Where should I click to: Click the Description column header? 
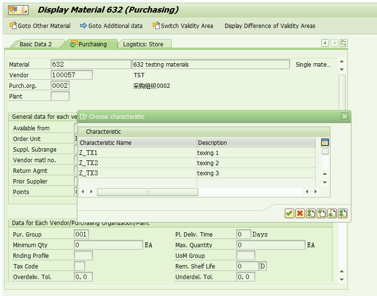point(256,143)
